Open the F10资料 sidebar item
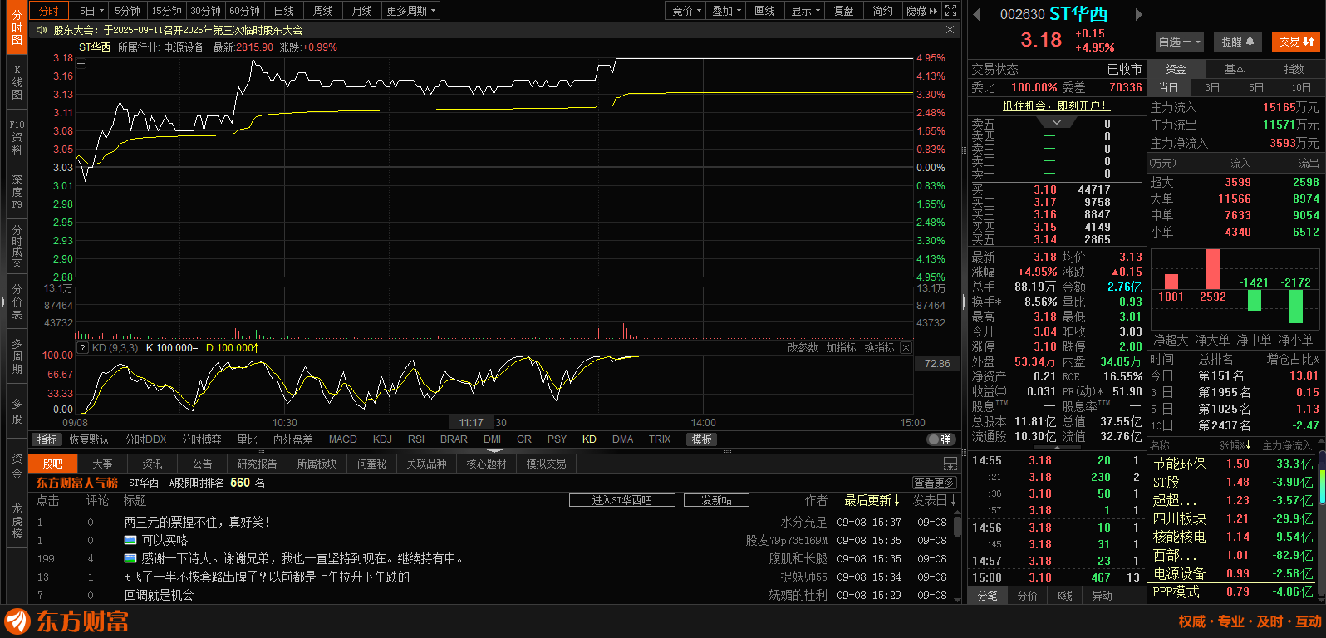The width and height of the screenshot is (1326, 638). pyautogui.click(x=17, y=138)
